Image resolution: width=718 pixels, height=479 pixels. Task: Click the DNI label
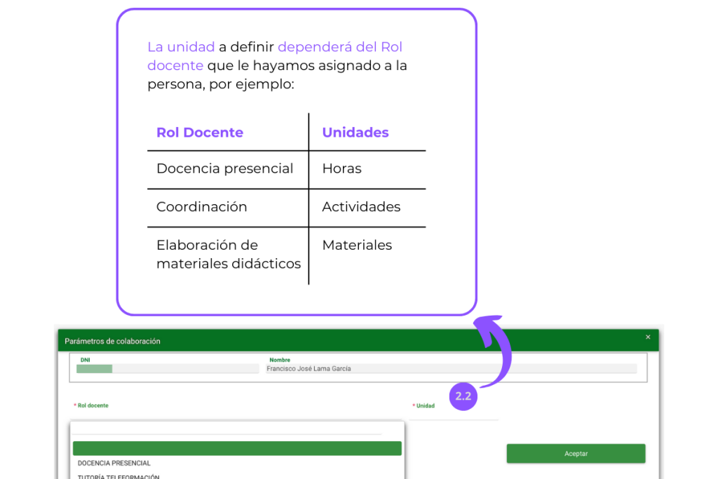[85, 360]
